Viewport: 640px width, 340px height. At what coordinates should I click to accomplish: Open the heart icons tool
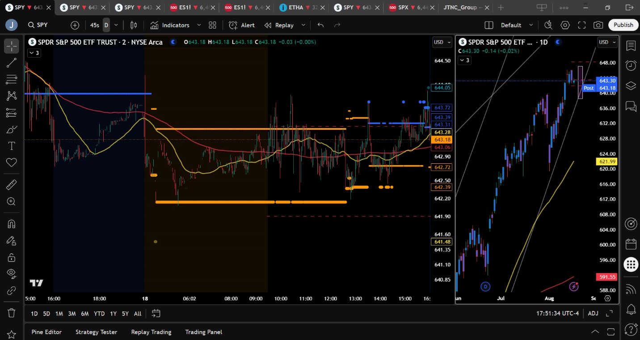click(x=12, y=162)
